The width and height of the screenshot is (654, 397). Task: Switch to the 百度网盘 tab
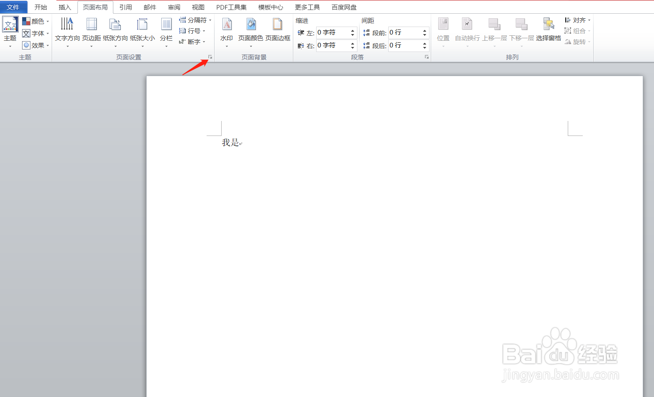pyautogui.click(x=344, y=7)
